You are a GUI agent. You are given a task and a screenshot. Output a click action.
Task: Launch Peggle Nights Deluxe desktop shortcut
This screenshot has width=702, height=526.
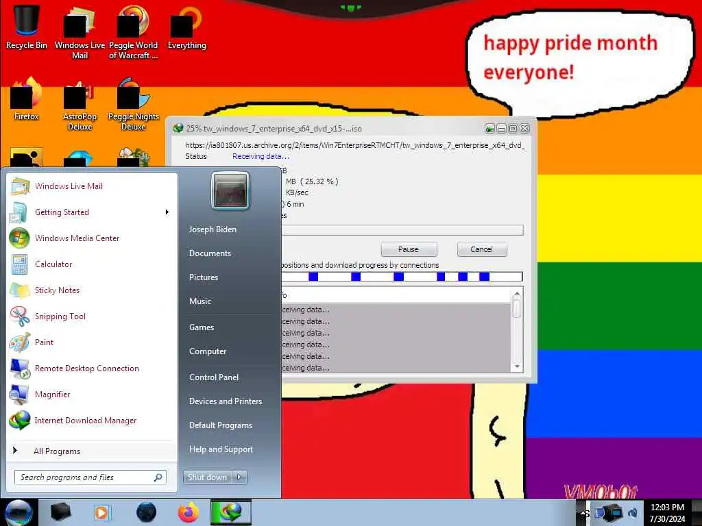[x=134, y=104]
